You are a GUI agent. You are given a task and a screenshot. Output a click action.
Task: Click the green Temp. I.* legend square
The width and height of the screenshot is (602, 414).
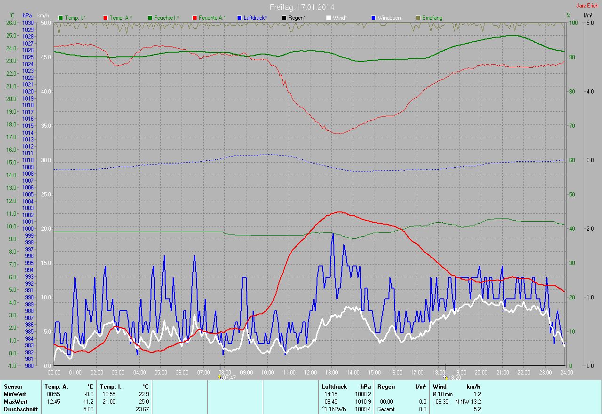61,18
